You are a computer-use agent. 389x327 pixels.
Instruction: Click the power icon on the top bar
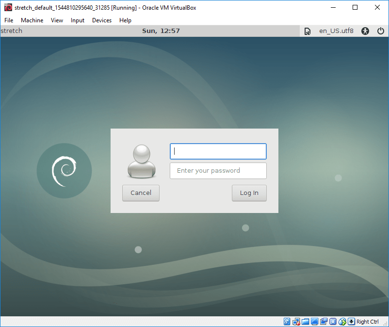(381, 31)
